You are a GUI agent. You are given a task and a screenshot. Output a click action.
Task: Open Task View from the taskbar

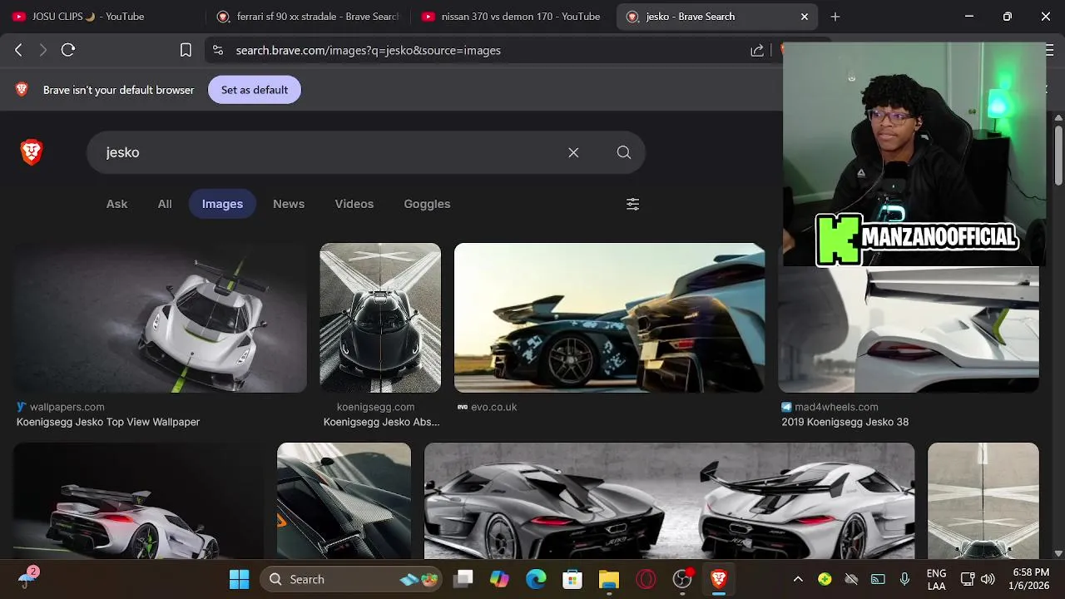coord(463,579)
